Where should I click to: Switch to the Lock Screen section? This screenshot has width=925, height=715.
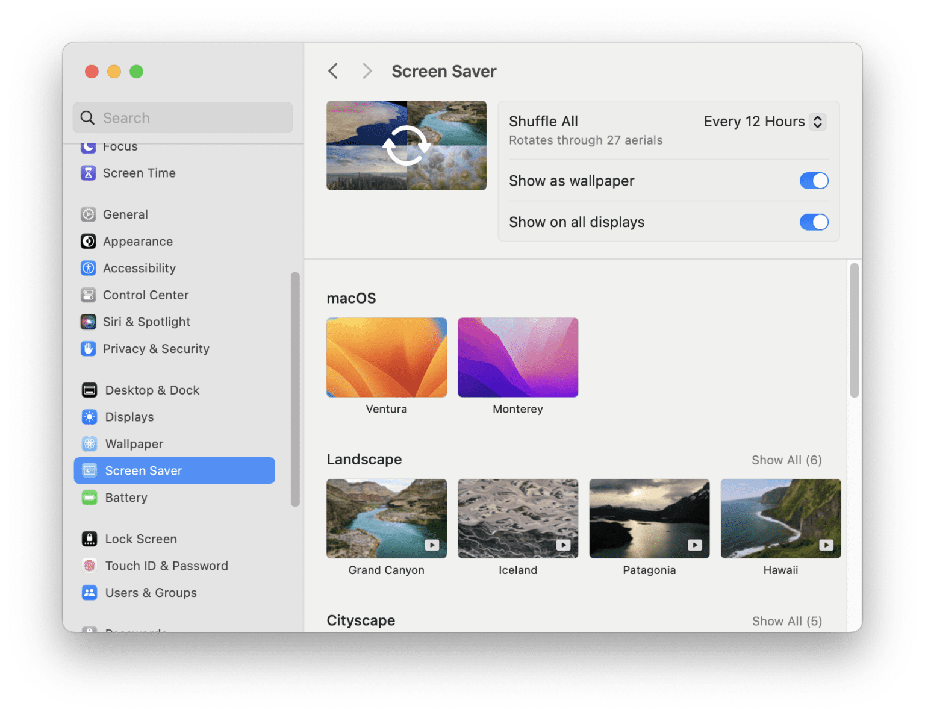coord(89,539)
